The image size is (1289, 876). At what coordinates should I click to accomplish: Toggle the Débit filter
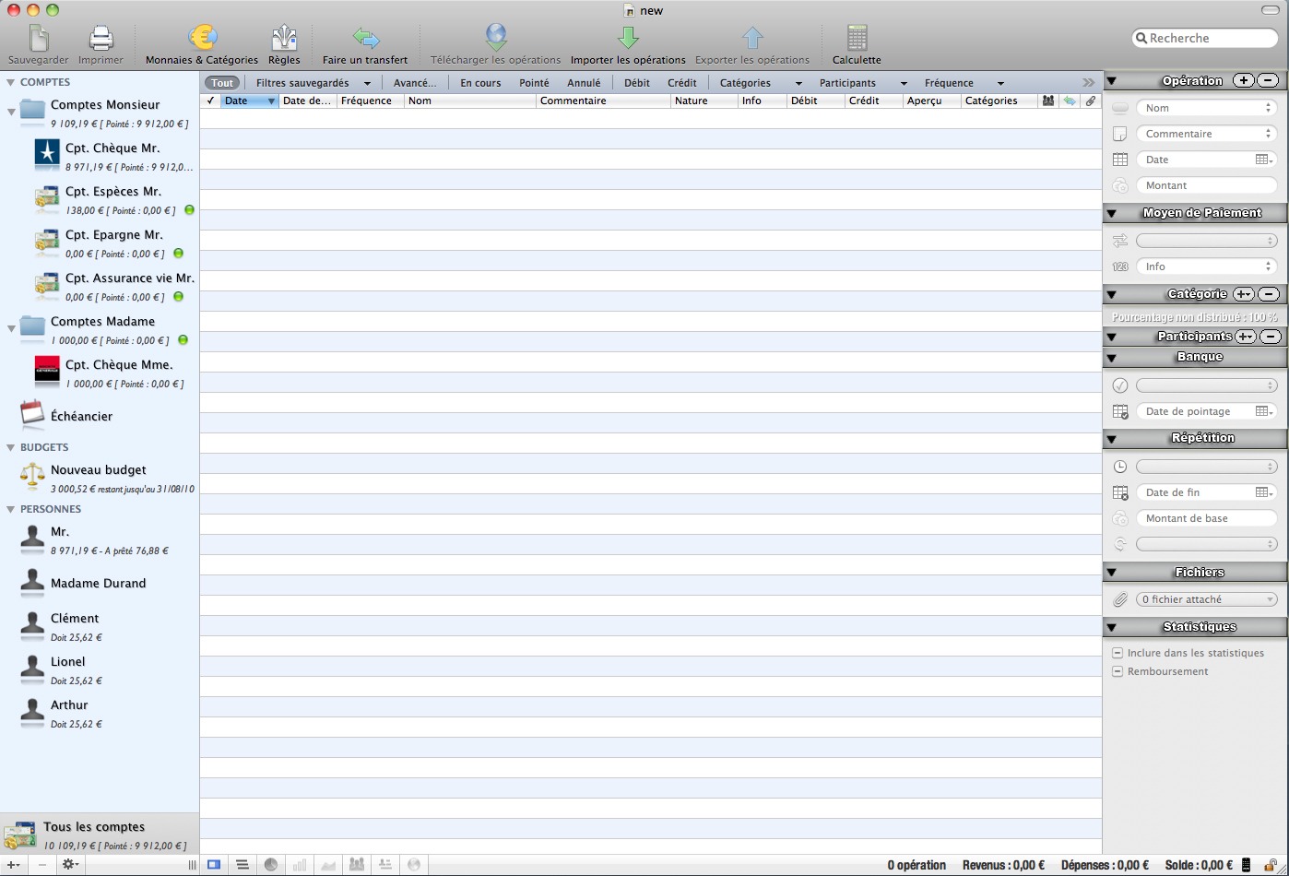pos(637,83)
